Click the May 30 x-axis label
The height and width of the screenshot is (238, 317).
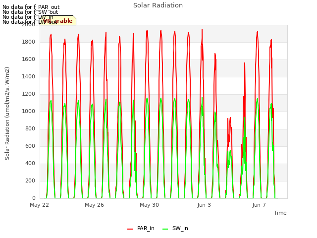pyautogui.click(x=150, y=205)
